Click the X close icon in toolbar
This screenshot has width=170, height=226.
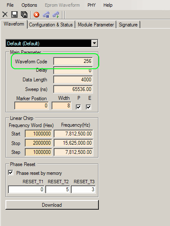[x=5, y=15]
